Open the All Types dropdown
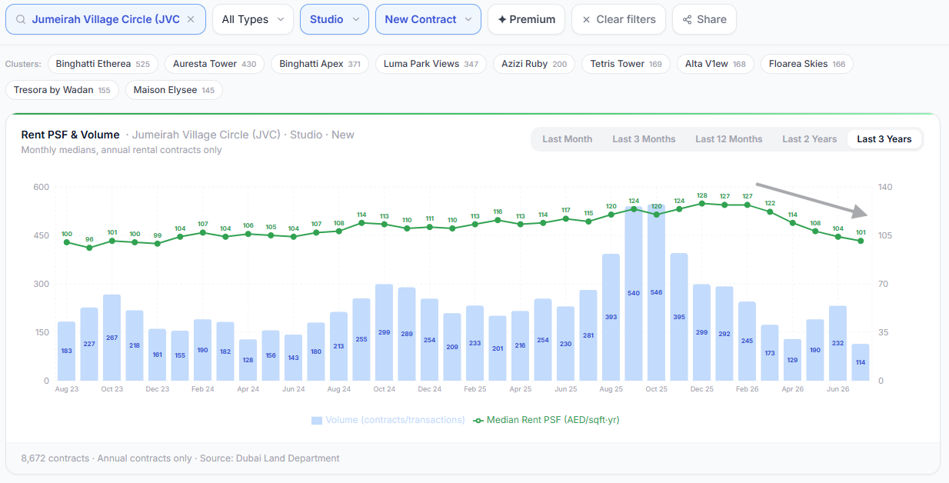 click(x=253, y=19)
